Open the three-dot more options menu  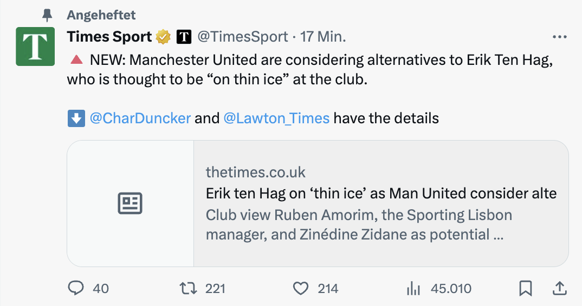[559, 37]
